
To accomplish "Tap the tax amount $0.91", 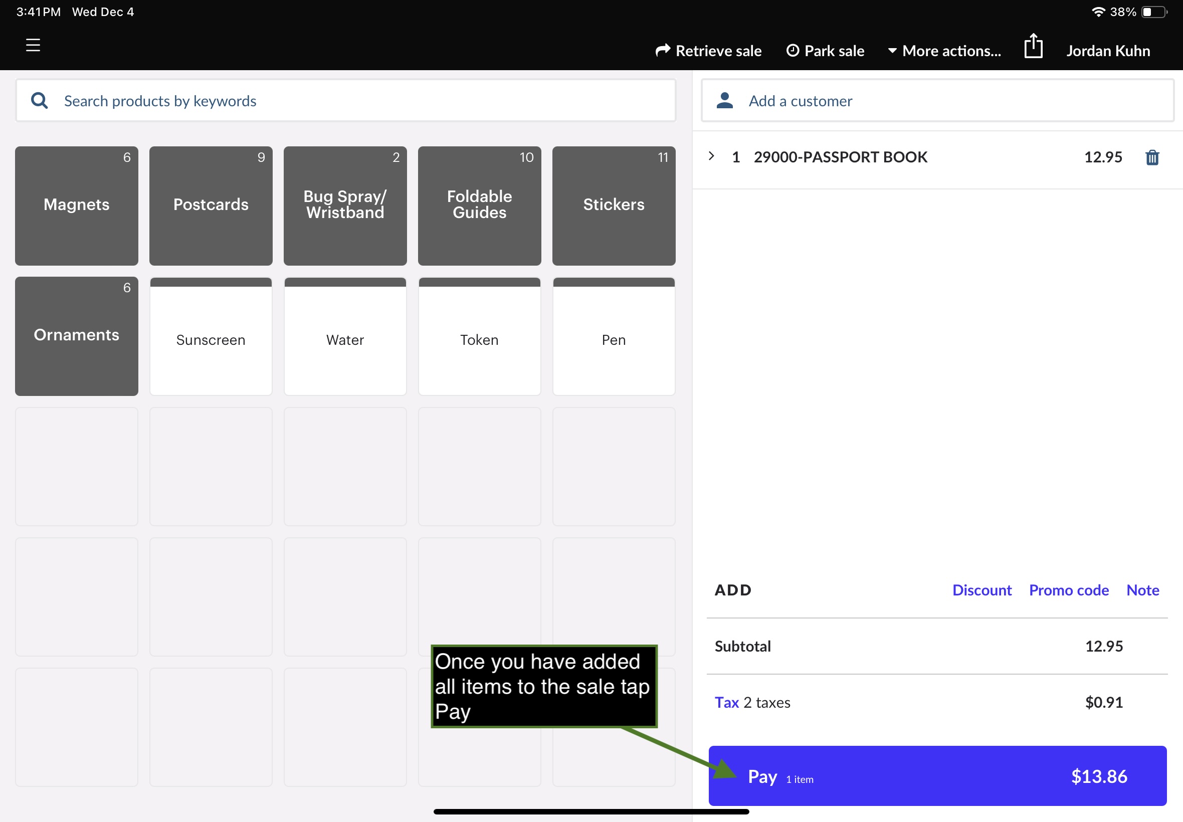I will pyautogui.click(x=1104, y=702).
